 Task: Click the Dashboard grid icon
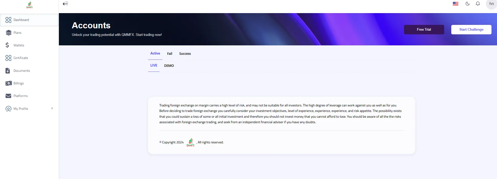click(8, 20)
